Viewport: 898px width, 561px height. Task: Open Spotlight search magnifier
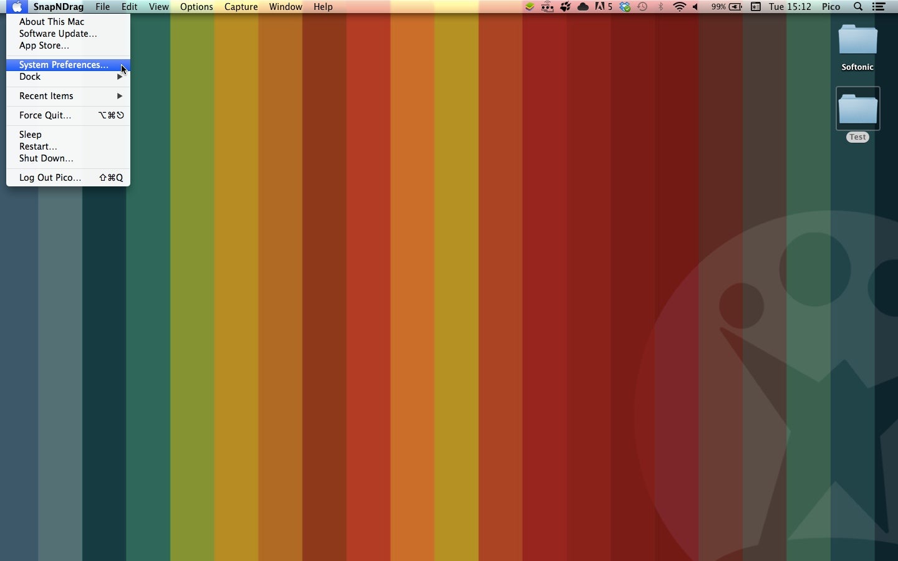click(x=859, y=7)
